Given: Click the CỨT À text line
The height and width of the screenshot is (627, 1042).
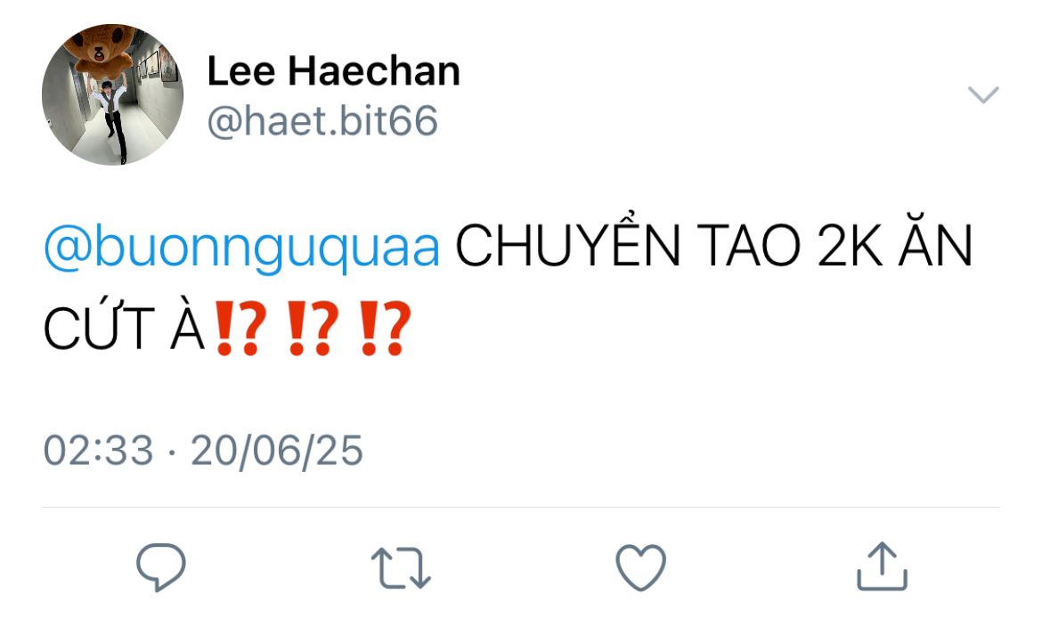Looking at the screenshot, I should (124, 328).
